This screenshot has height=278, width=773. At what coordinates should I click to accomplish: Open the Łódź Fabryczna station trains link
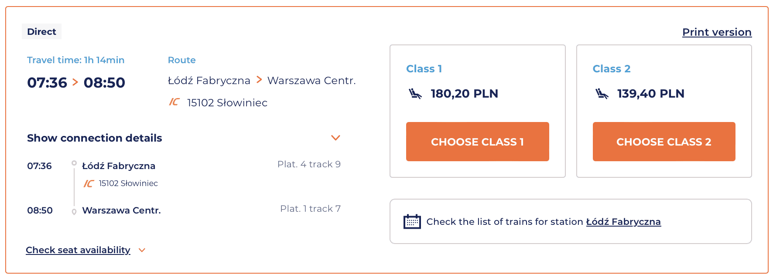623,222
